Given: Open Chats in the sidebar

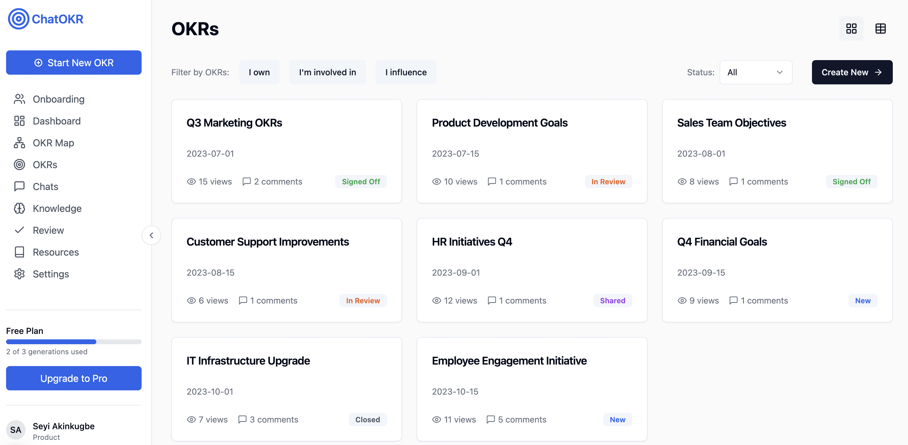Looking at the screenshot, I should (x=45, y=187).
